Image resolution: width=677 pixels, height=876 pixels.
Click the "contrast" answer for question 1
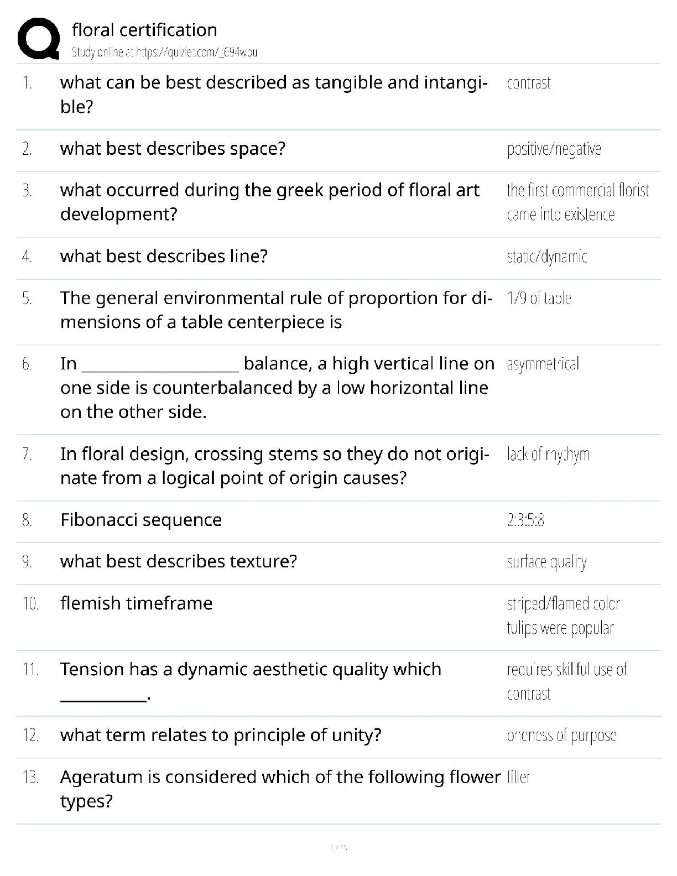coord(528,84)
